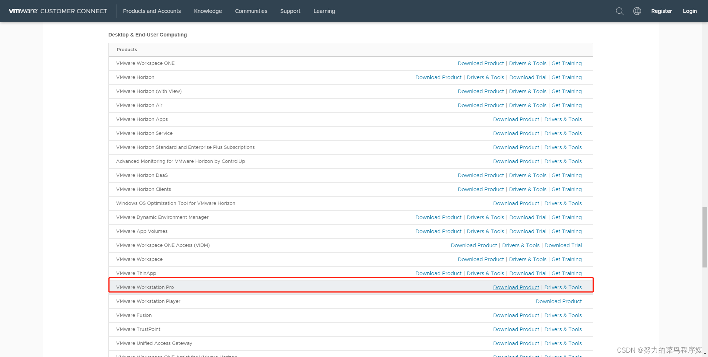The image size is (708, 357).
Task: Select the VMware Workstation Pro product name
Action: (x=145, y=287)
